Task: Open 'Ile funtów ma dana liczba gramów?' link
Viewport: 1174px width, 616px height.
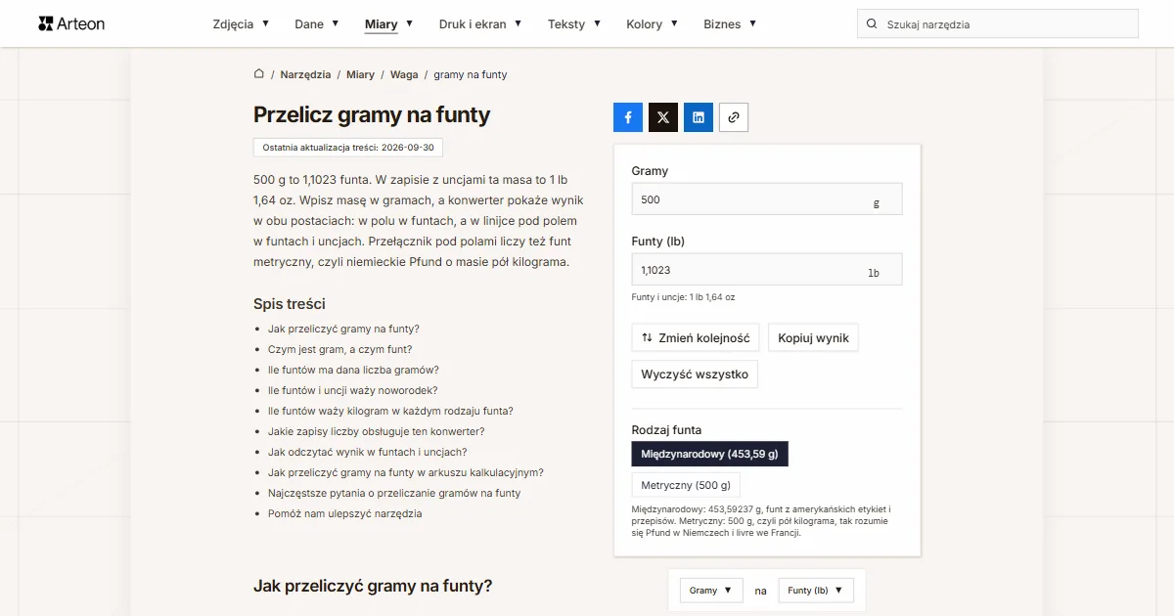Action: 353,371
